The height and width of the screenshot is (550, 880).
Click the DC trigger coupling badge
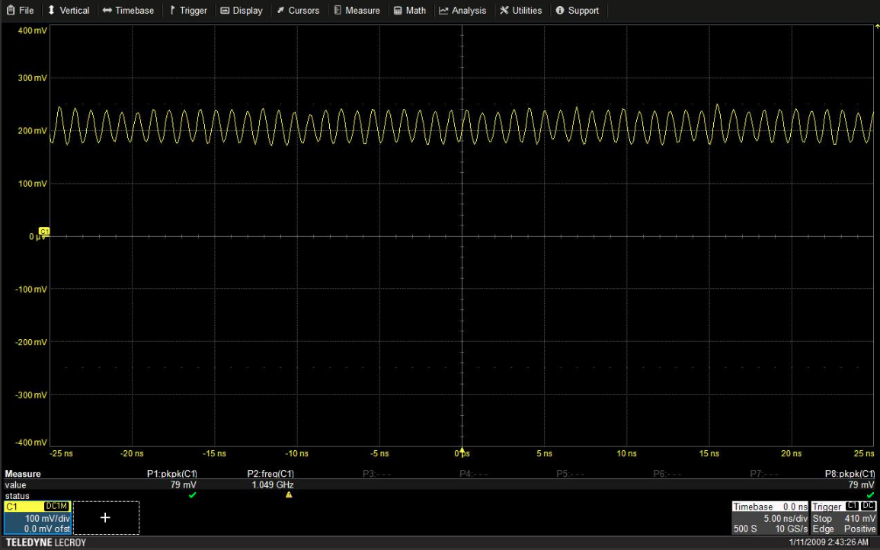868,507
